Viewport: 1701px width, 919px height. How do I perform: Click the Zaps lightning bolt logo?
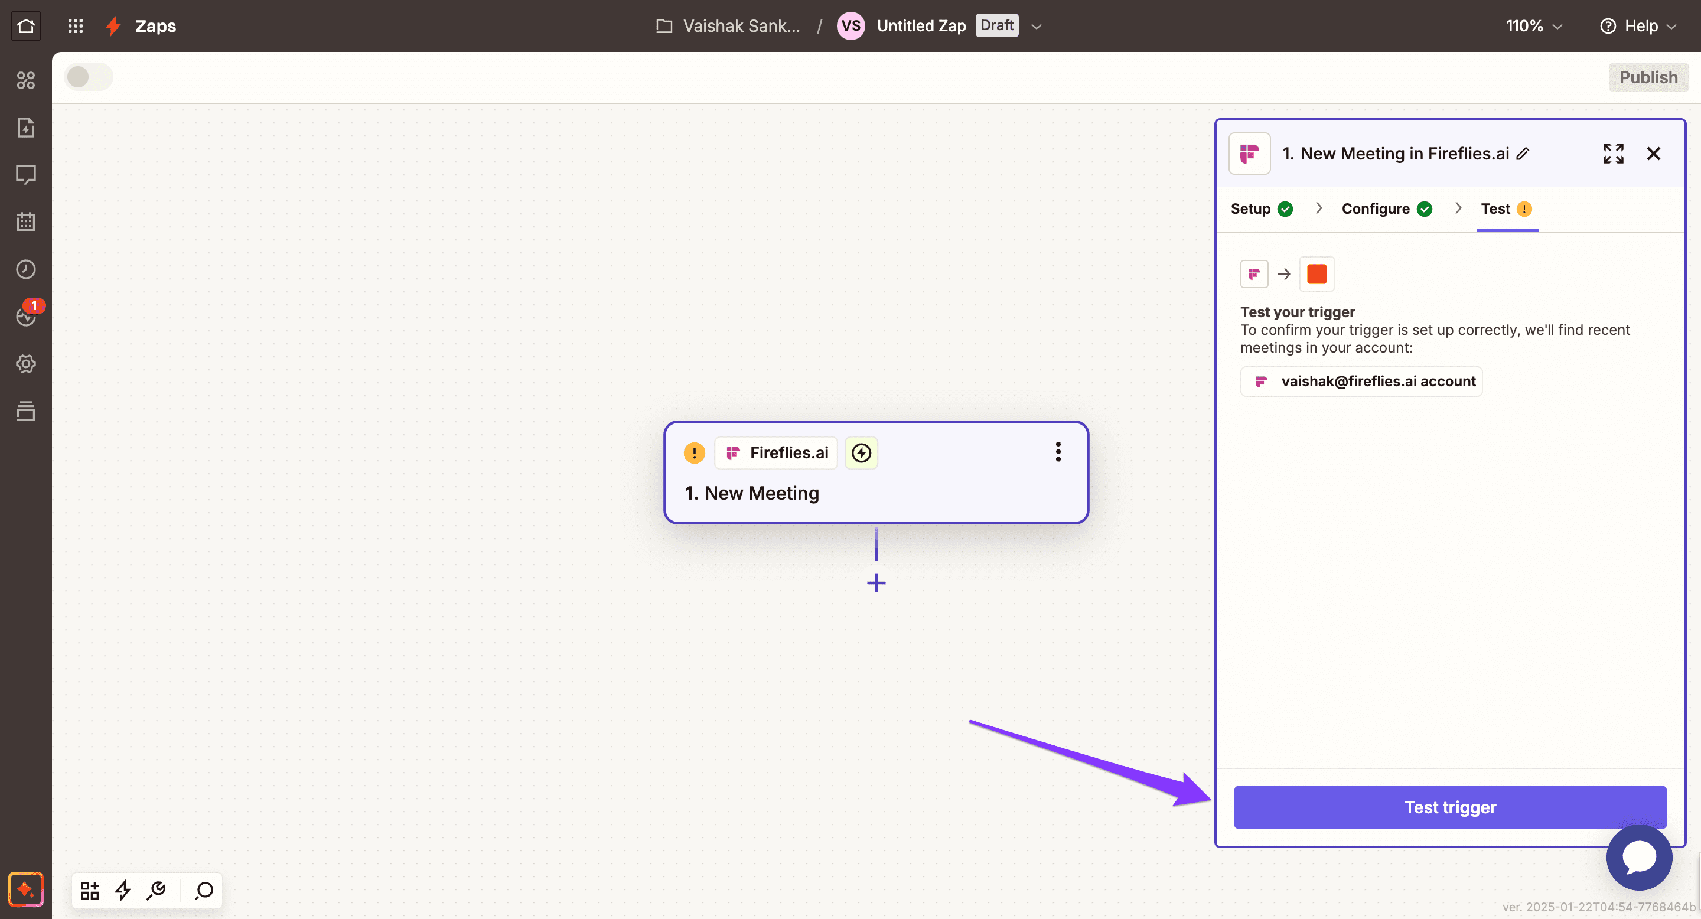[x=113, y=26]
